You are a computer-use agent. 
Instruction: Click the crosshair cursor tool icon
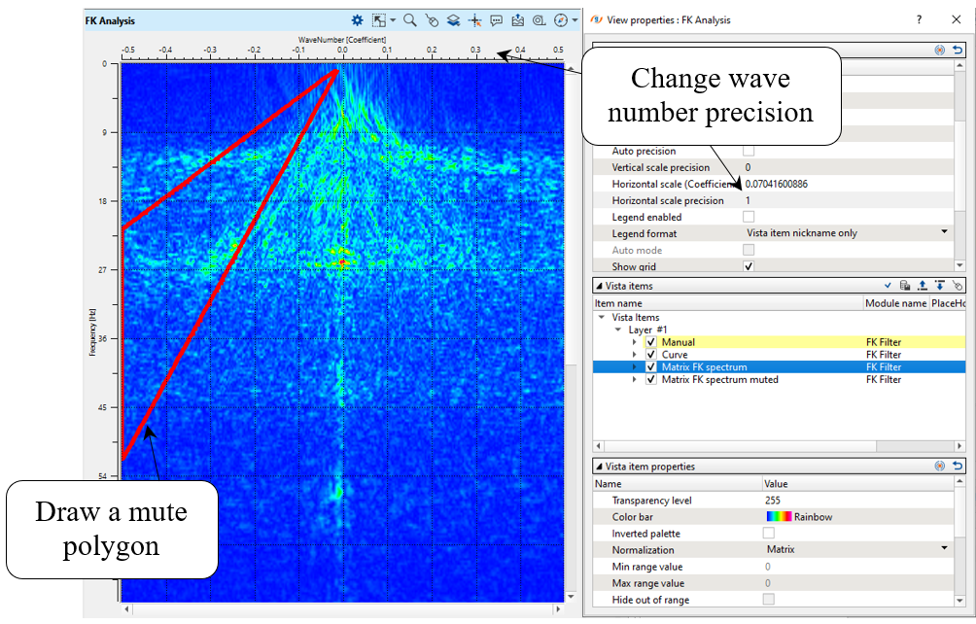tap(474, 19)
